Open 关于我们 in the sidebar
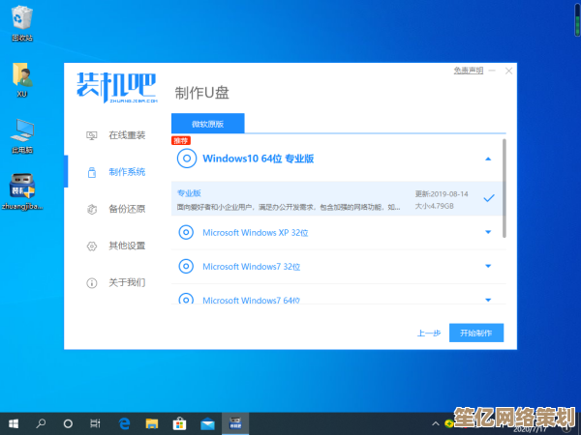The width and height of the screenshot is (581, 435). click(x=126, y=282)
